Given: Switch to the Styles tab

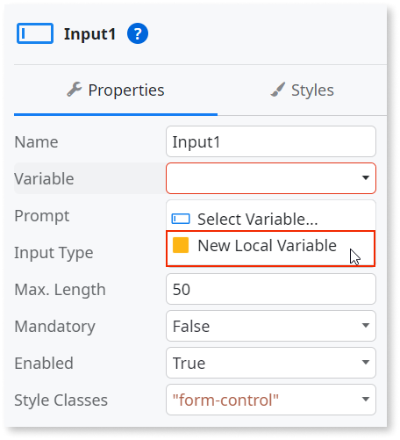Looking at the screenshot, I should click(x=302, y=90).
